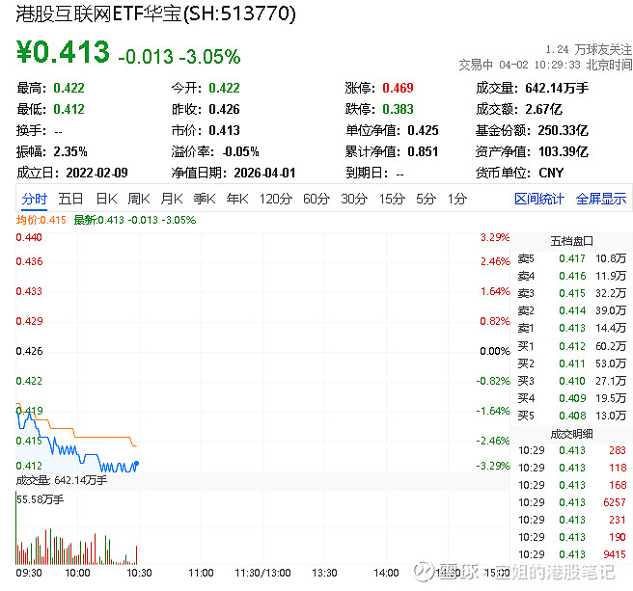Click 昨收 value 0.426
Image resolution: width=633 pixels, height=591 pixels.
click(x=224, y=109)
